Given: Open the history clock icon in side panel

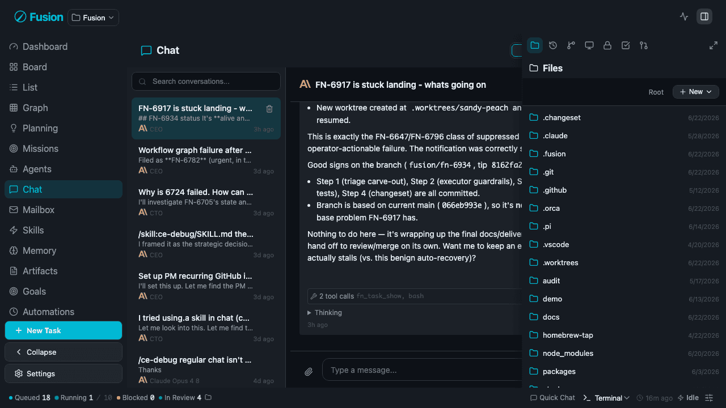Looking at the screenshot, I should coord(553,45).
